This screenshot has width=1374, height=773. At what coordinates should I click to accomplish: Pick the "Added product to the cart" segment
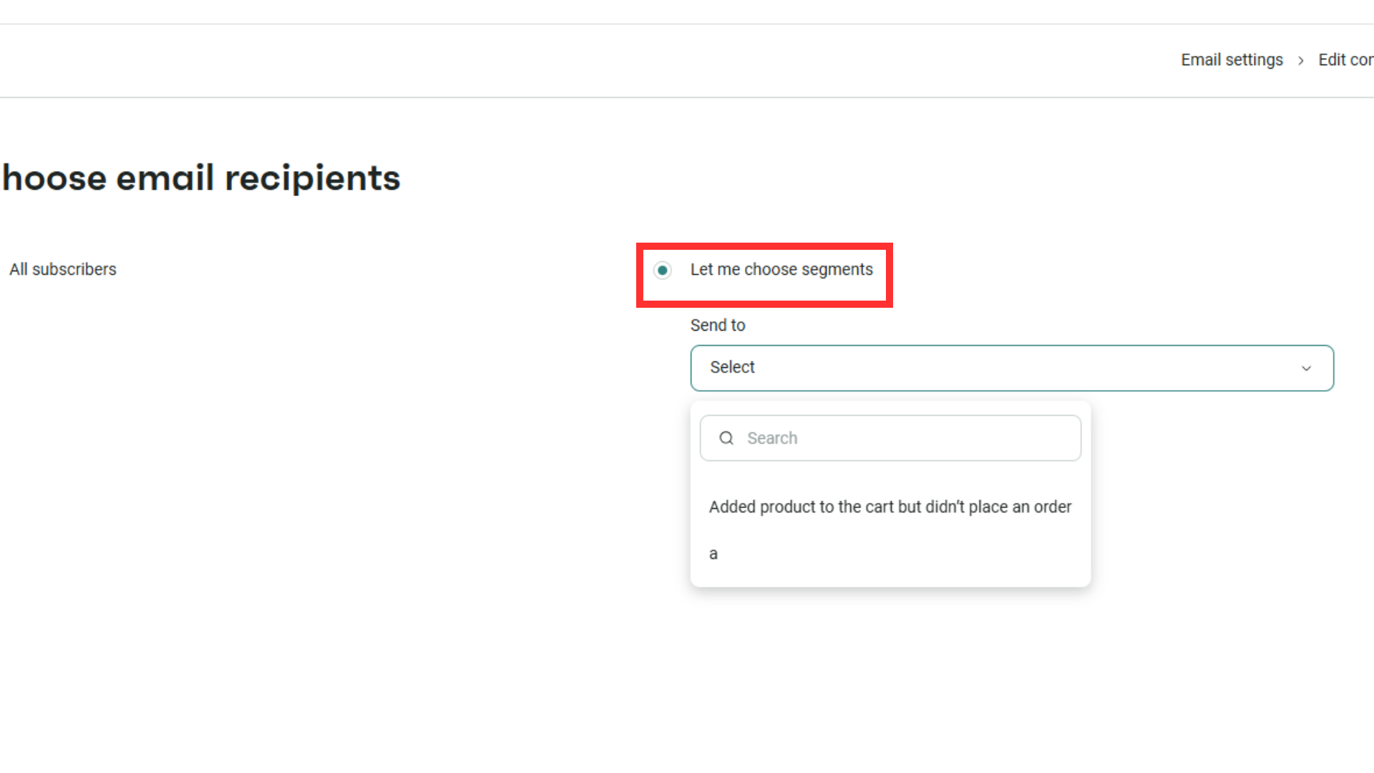890,507
